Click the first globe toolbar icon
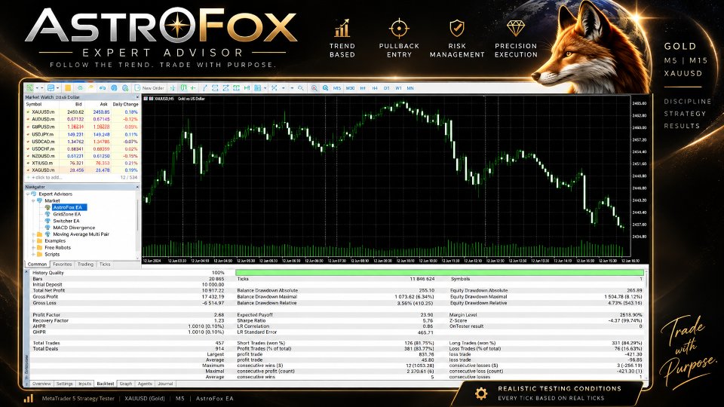The width and height of the screenshot is (724, 407). click(114, 87)
